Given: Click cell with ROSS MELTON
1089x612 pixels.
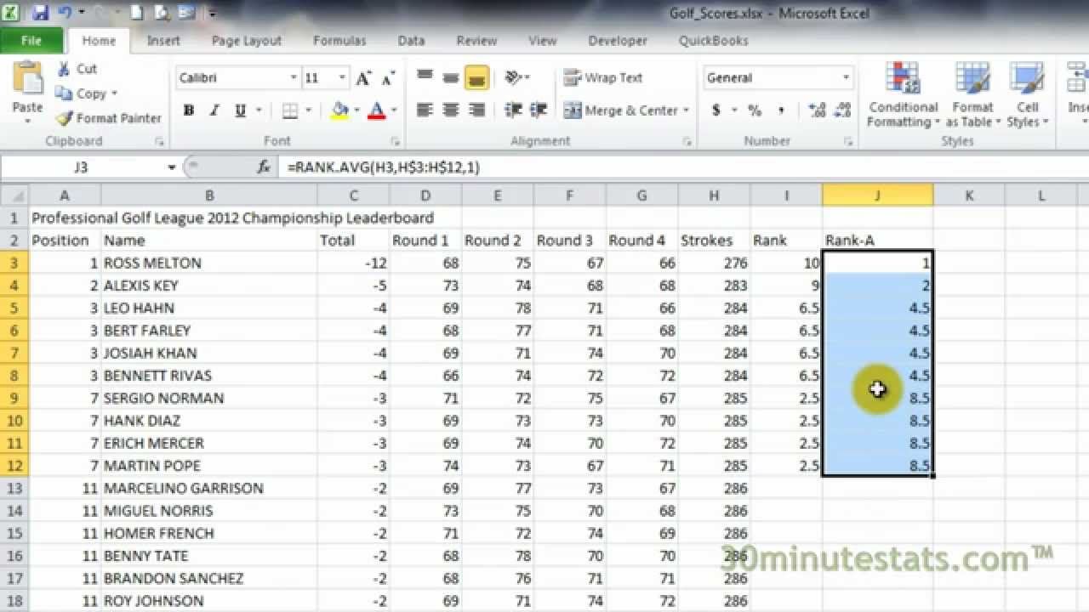Looking at the screenshot, I should coord(209,263).
